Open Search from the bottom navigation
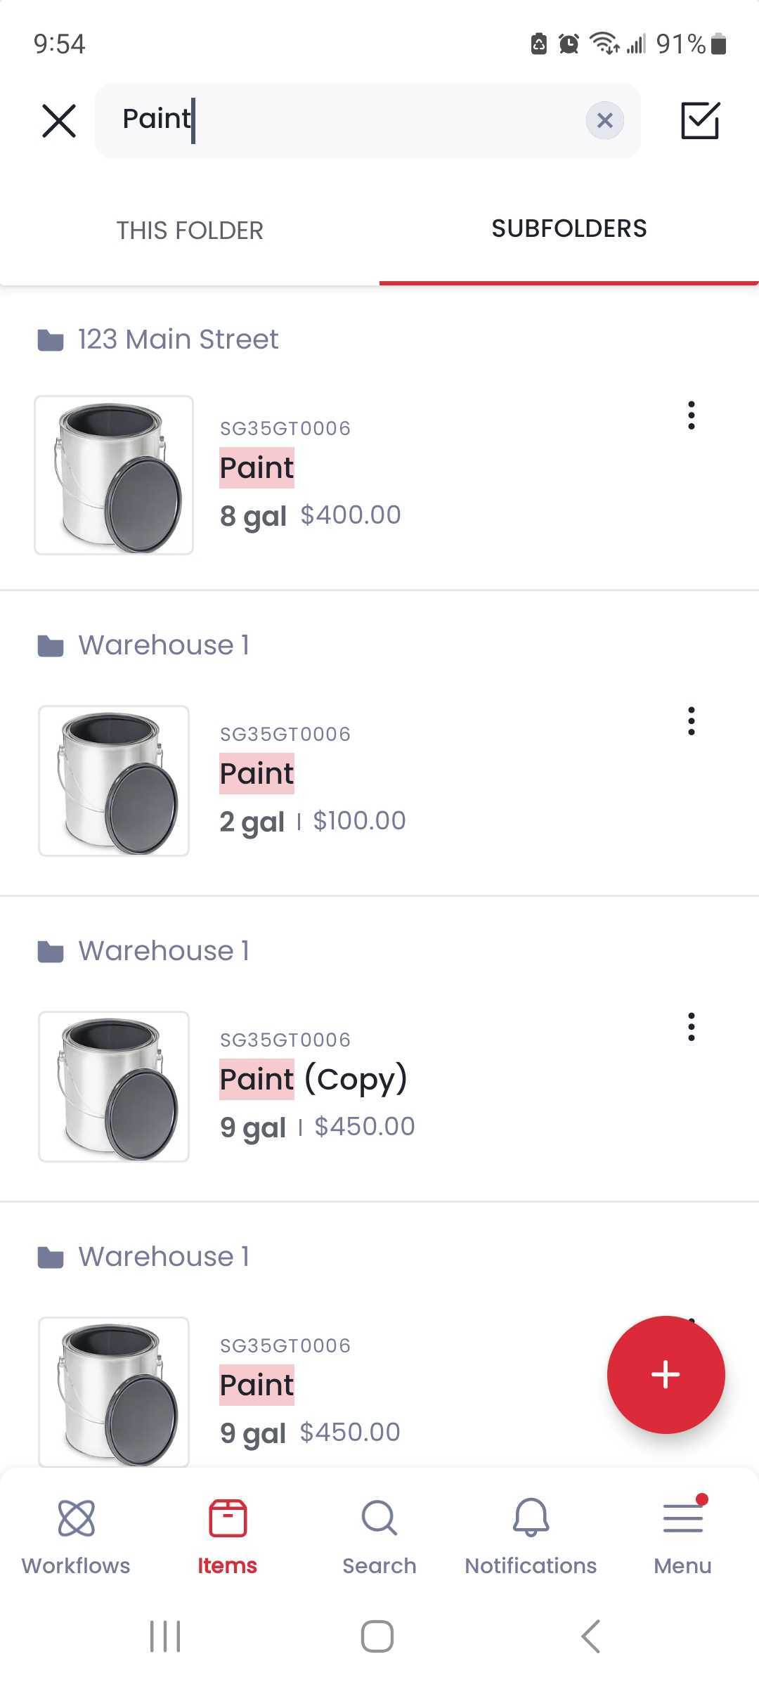759x1687 pixels. point(379,1536)
